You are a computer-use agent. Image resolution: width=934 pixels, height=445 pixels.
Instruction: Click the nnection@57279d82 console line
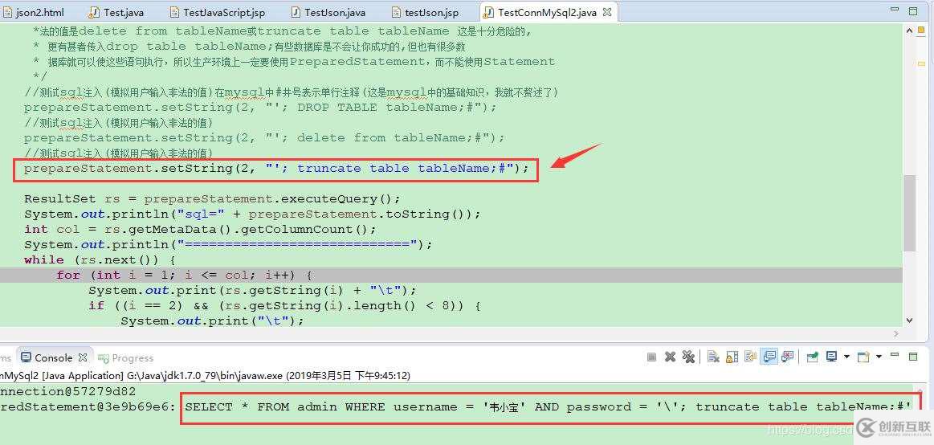tap(68, 391)
